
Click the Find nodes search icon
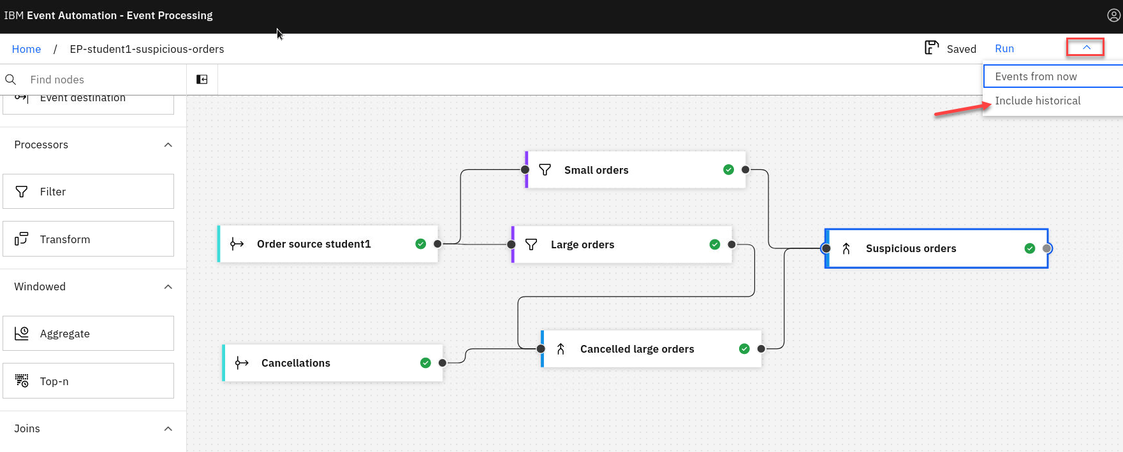pyautogui.click(x=11, y=80)
